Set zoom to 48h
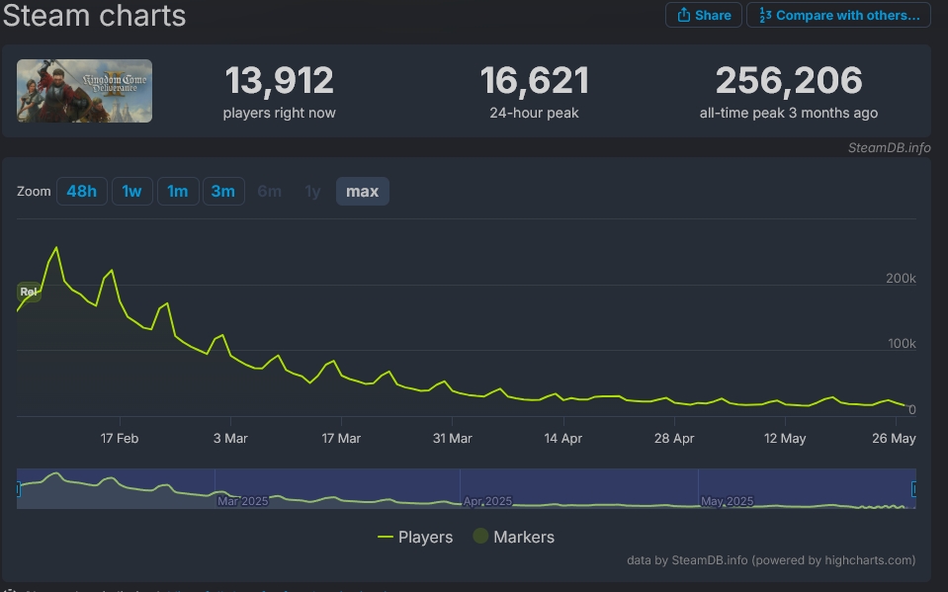The image size is (948, 592). (x=82, y=191)
